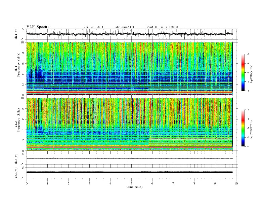266x206 pixels.
Task: Click the "10" tick on the time axis
Action: [236, 183]
